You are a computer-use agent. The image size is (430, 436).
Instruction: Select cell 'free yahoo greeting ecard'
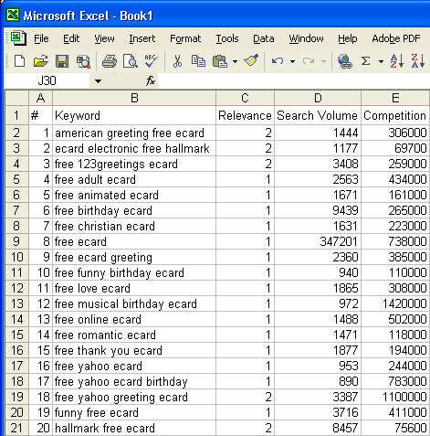134,397
